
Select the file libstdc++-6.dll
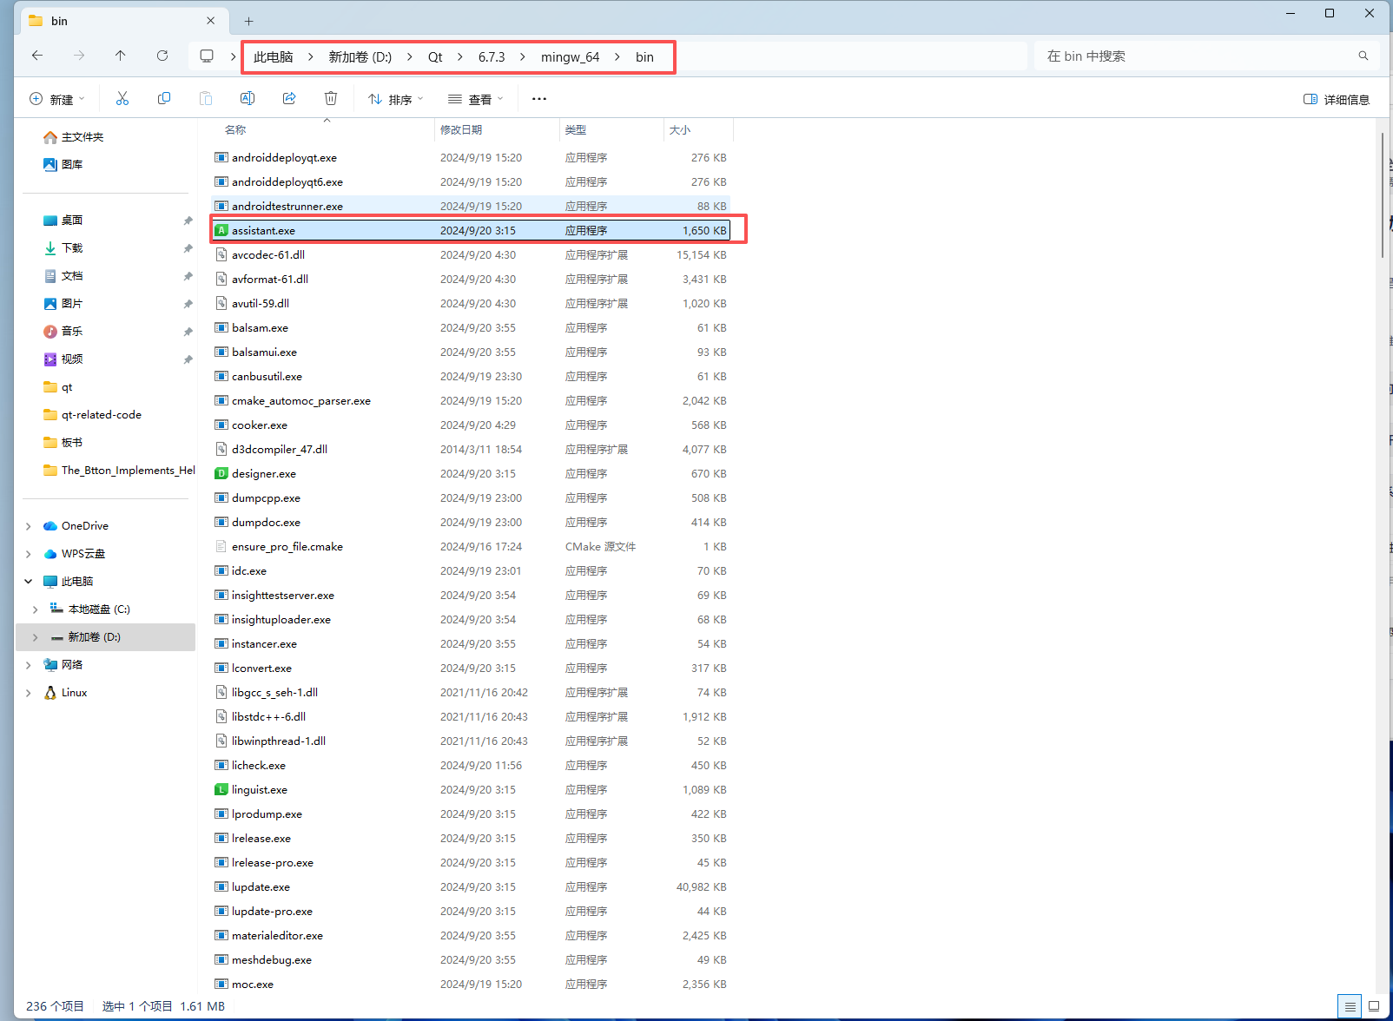(x=472, y=717)
